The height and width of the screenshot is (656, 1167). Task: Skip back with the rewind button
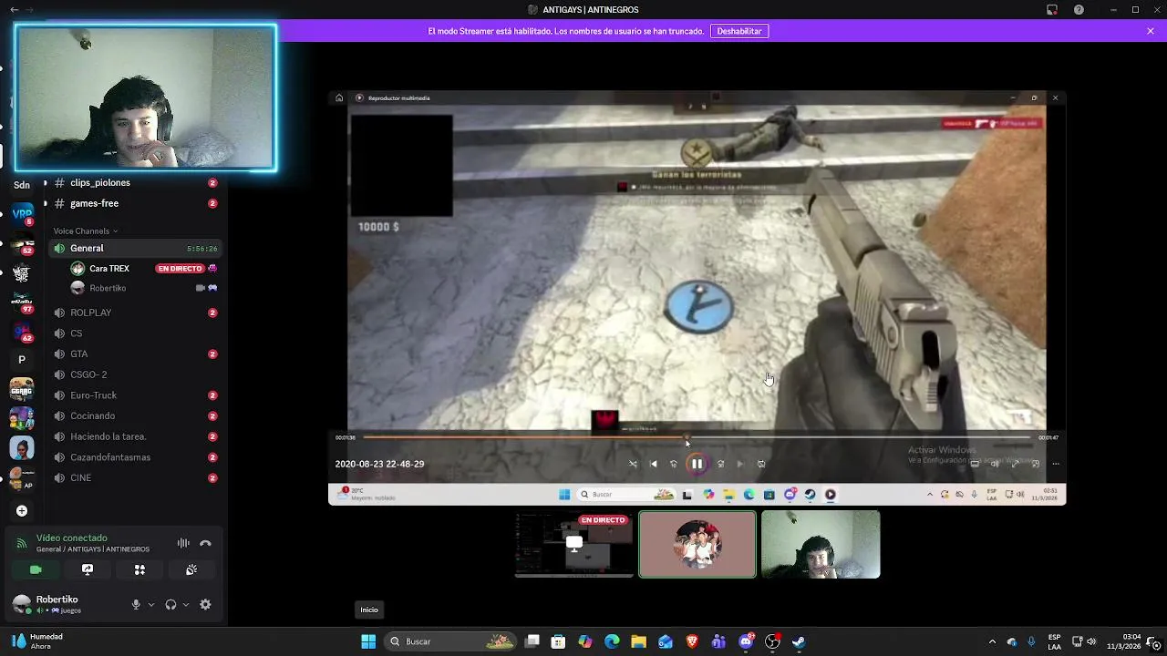click(674, 464)
